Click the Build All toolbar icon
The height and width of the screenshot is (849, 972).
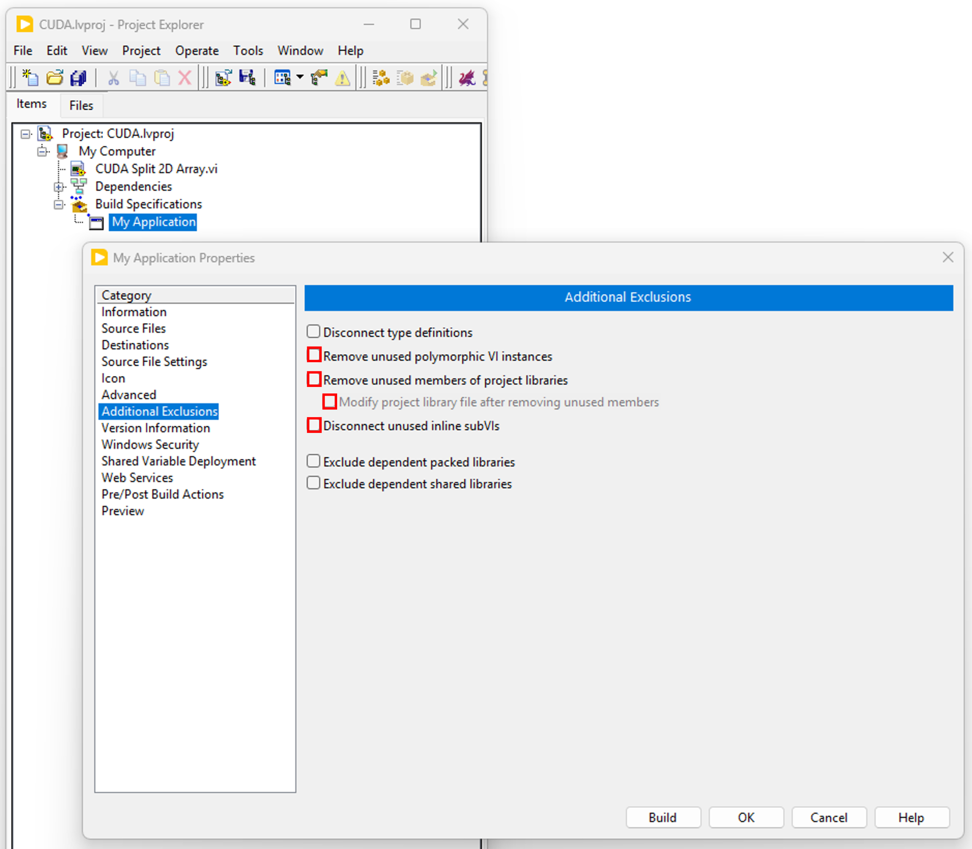[381, 78]
